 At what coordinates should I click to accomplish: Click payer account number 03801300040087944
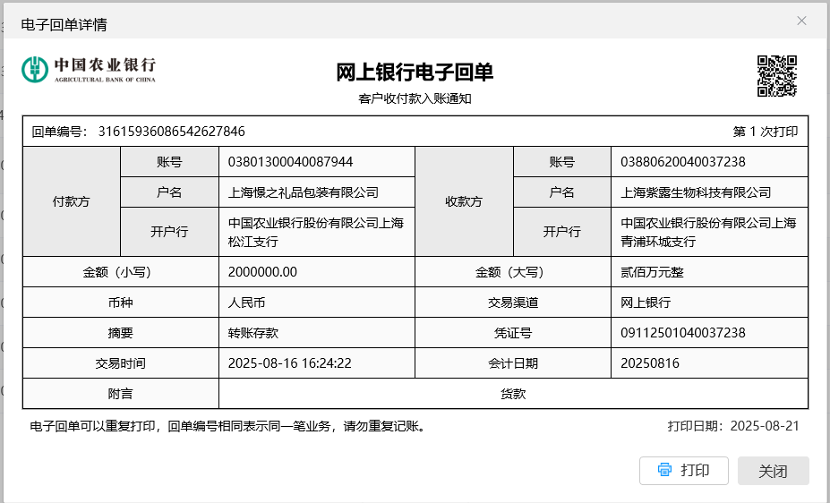click(290, 162)
